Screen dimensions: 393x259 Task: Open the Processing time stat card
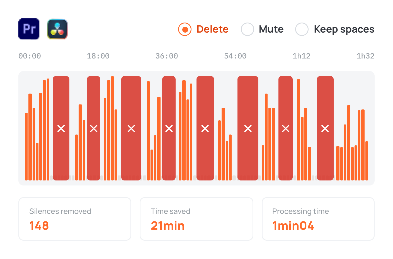click(318, 219)
